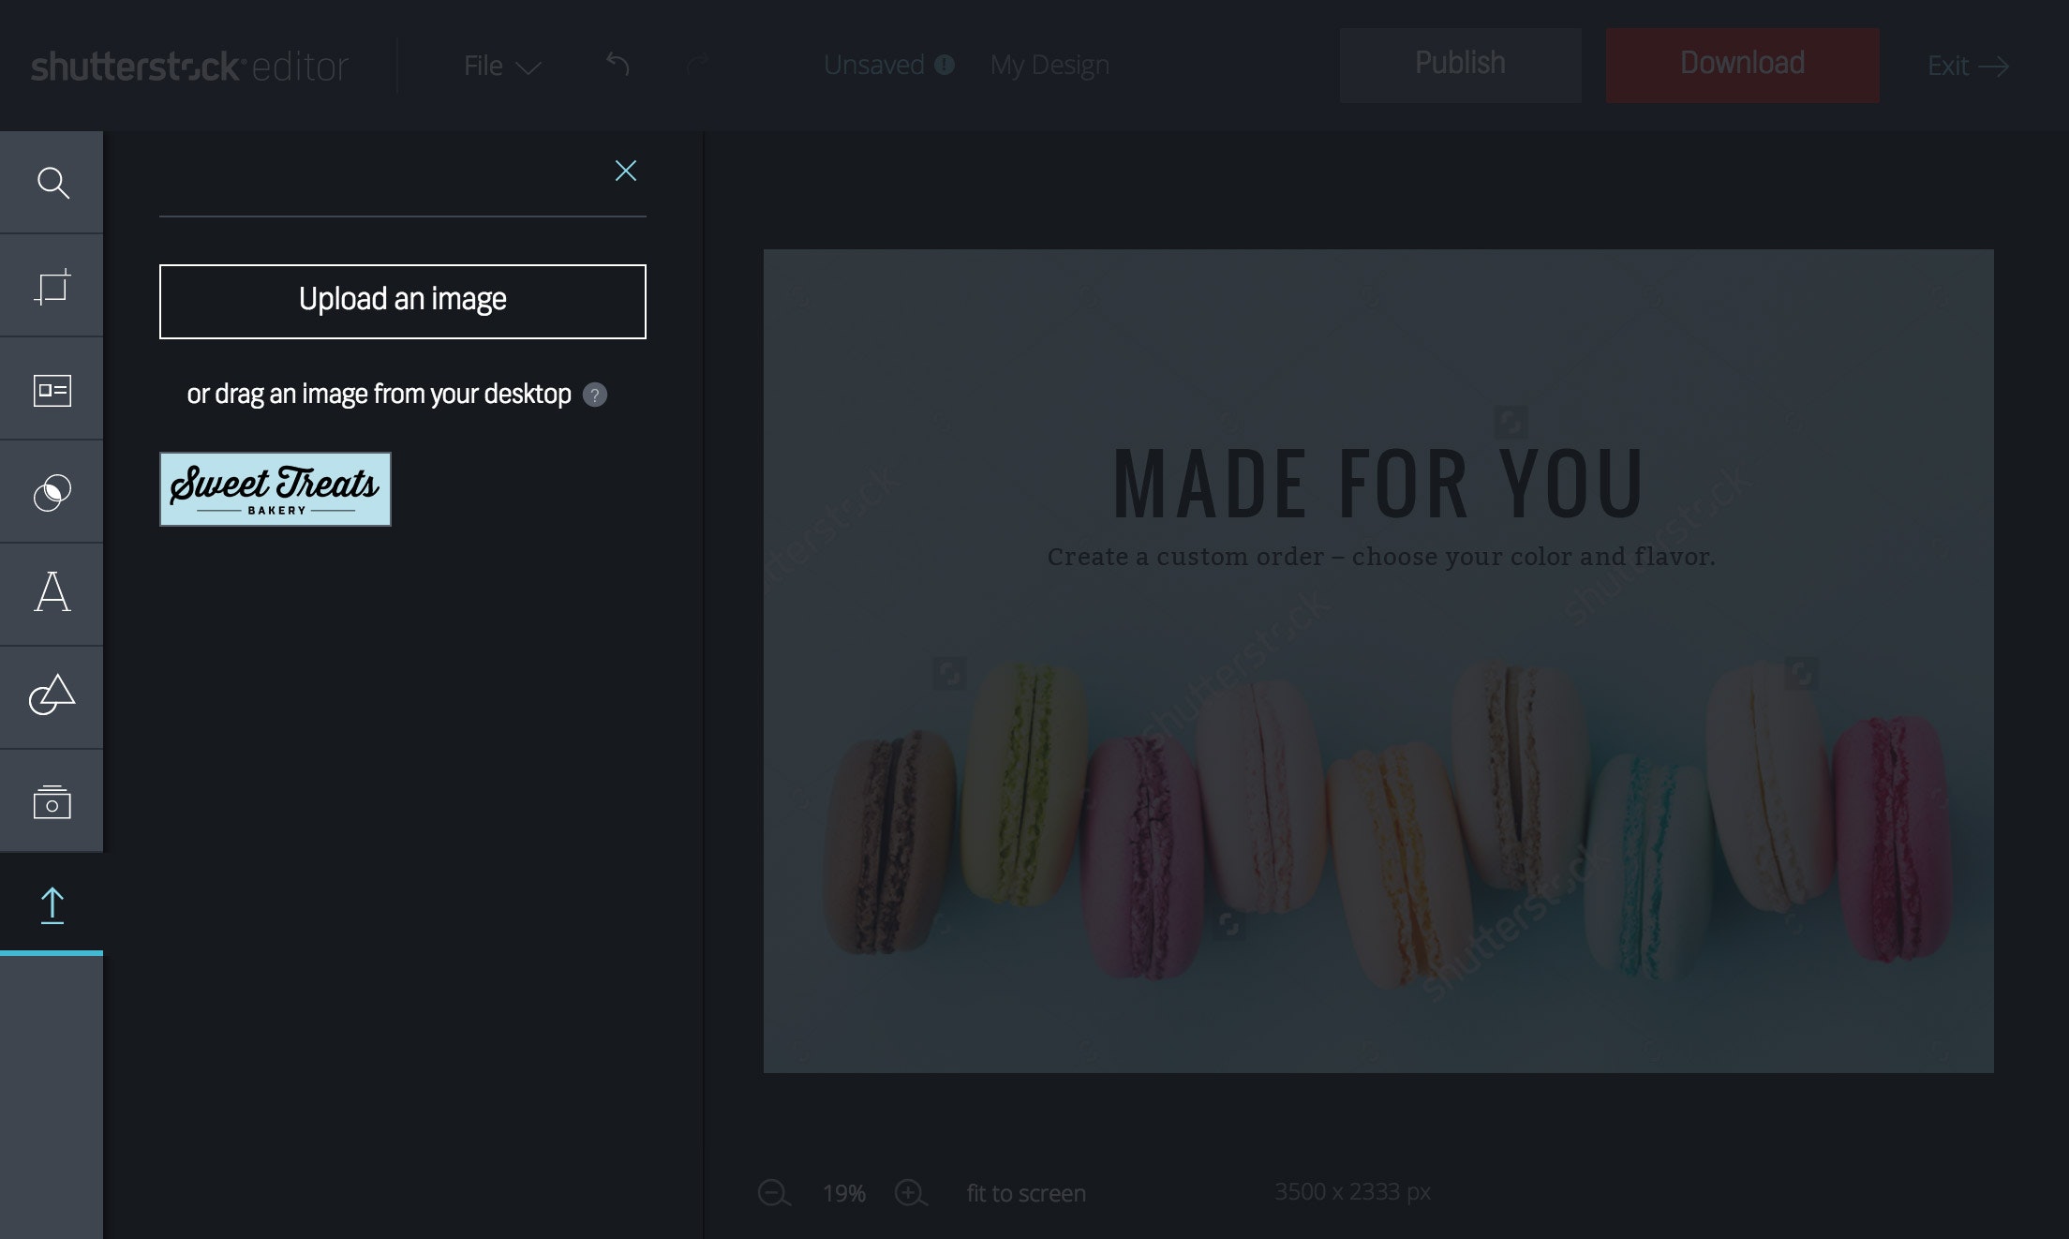
Task: Open the filters and effects tool
Action: (52, 492)
